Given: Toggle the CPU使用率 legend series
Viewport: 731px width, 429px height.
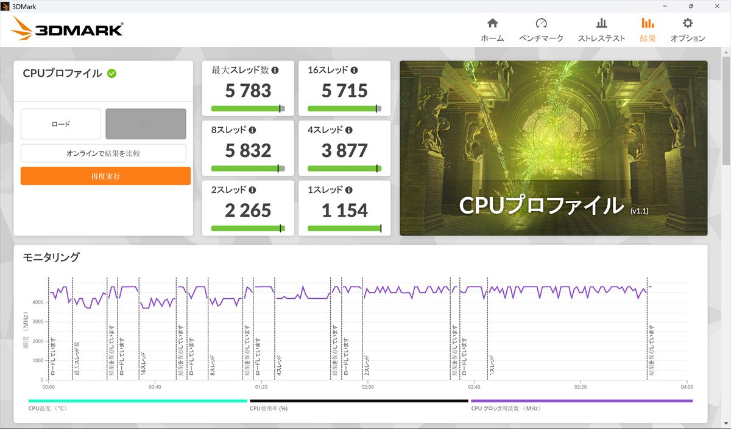Looking at the screenshot, I should (x=359, y=404).
